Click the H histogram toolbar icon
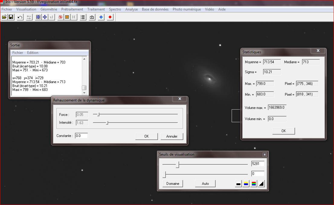Viewport: 334px width, 205px height. click(74, 17)
